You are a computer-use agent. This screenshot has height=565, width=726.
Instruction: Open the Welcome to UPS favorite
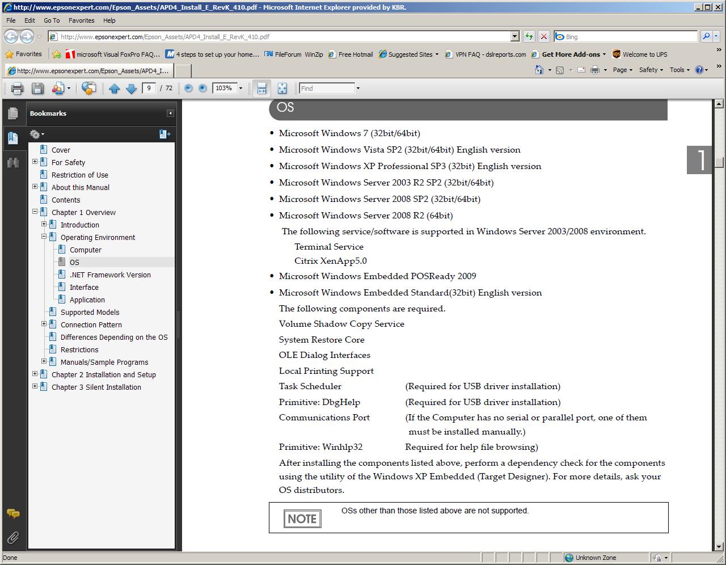pyautogui.click(x=640, y=54)
